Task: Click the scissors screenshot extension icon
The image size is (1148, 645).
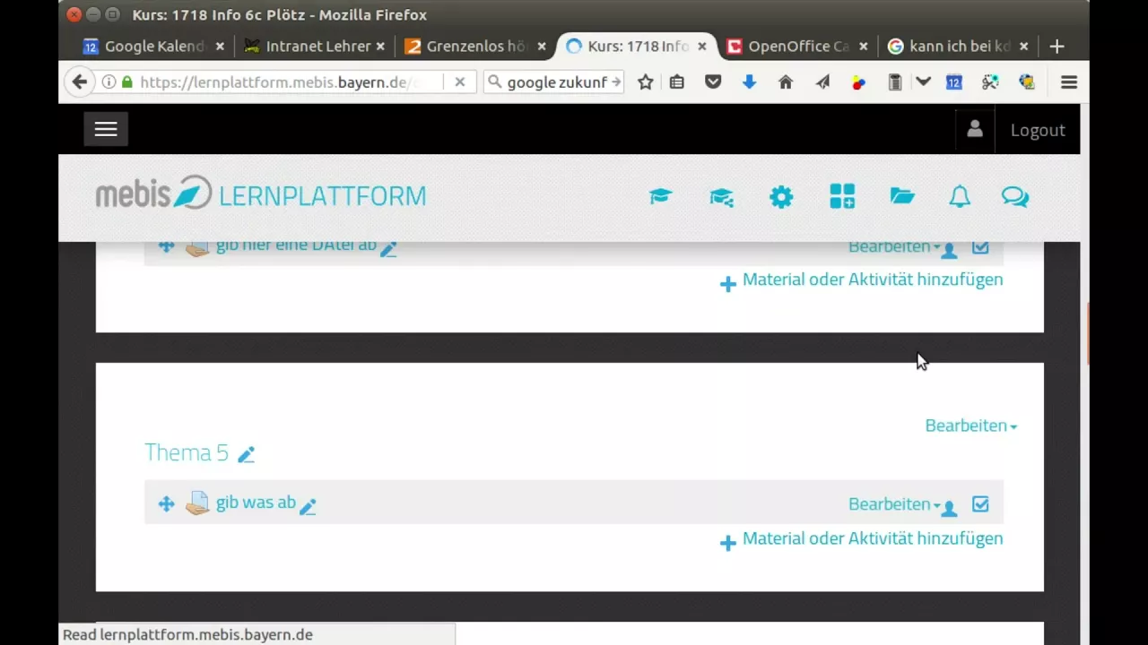Action: point(990,82)
